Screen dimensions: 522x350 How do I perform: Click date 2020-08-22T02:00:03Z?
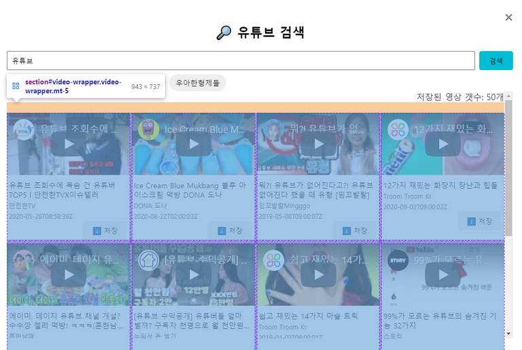(x=165, y=217)
